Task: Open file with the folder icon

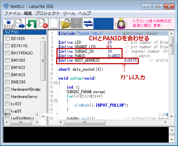Action: point(65,23)
